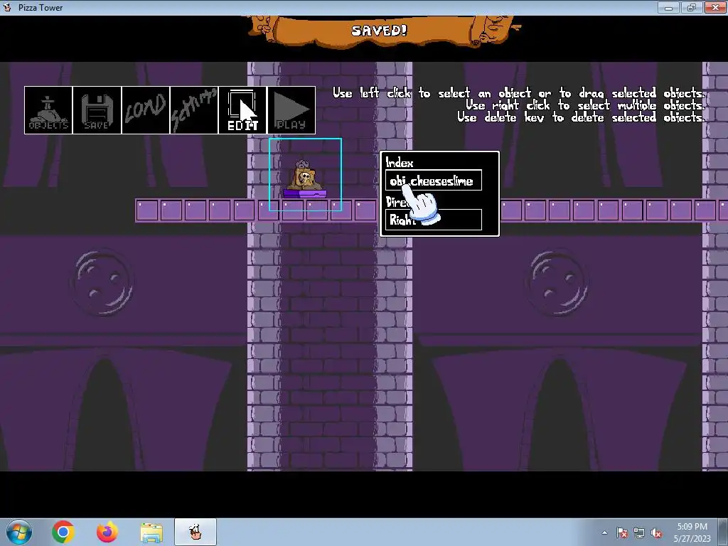This screenshot has height=546, width=728.
Task: Click the Save floppy disk icon
Action: 97,110
